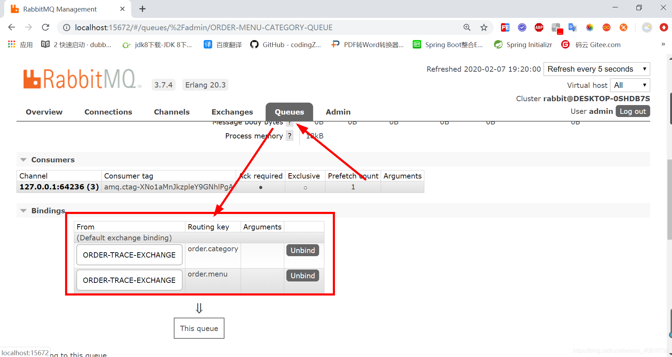Open the browser zoom control

(x=467, y=27)
